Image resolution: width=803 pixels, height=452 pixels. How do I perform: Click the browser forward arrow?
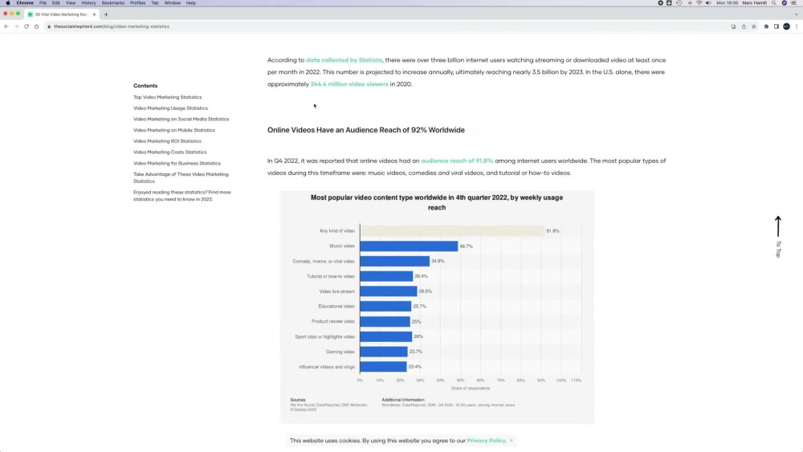(16, 26)
